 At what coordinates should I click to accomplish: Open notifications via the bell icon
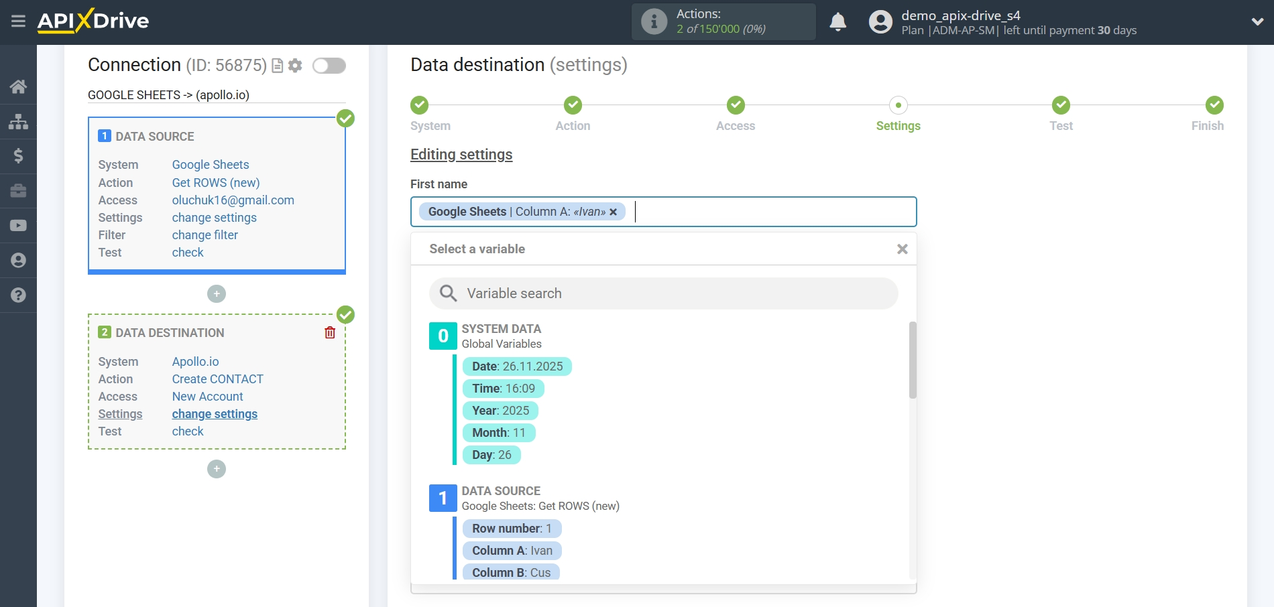pyautogui.click(x=837, y=22)
